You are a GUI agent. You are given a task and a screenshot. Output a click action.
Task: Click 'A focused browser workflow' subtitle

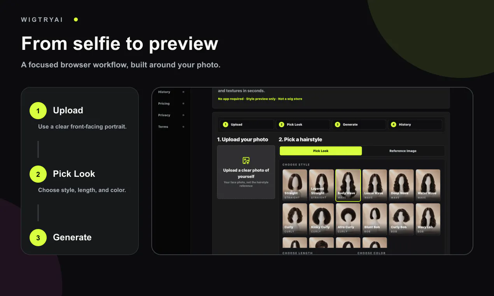click(x=121, y=65)
